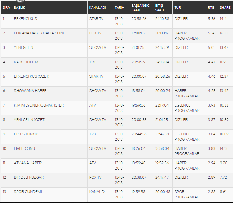Click start time 21:01:25 in row 3

click(x=138, y=47)
